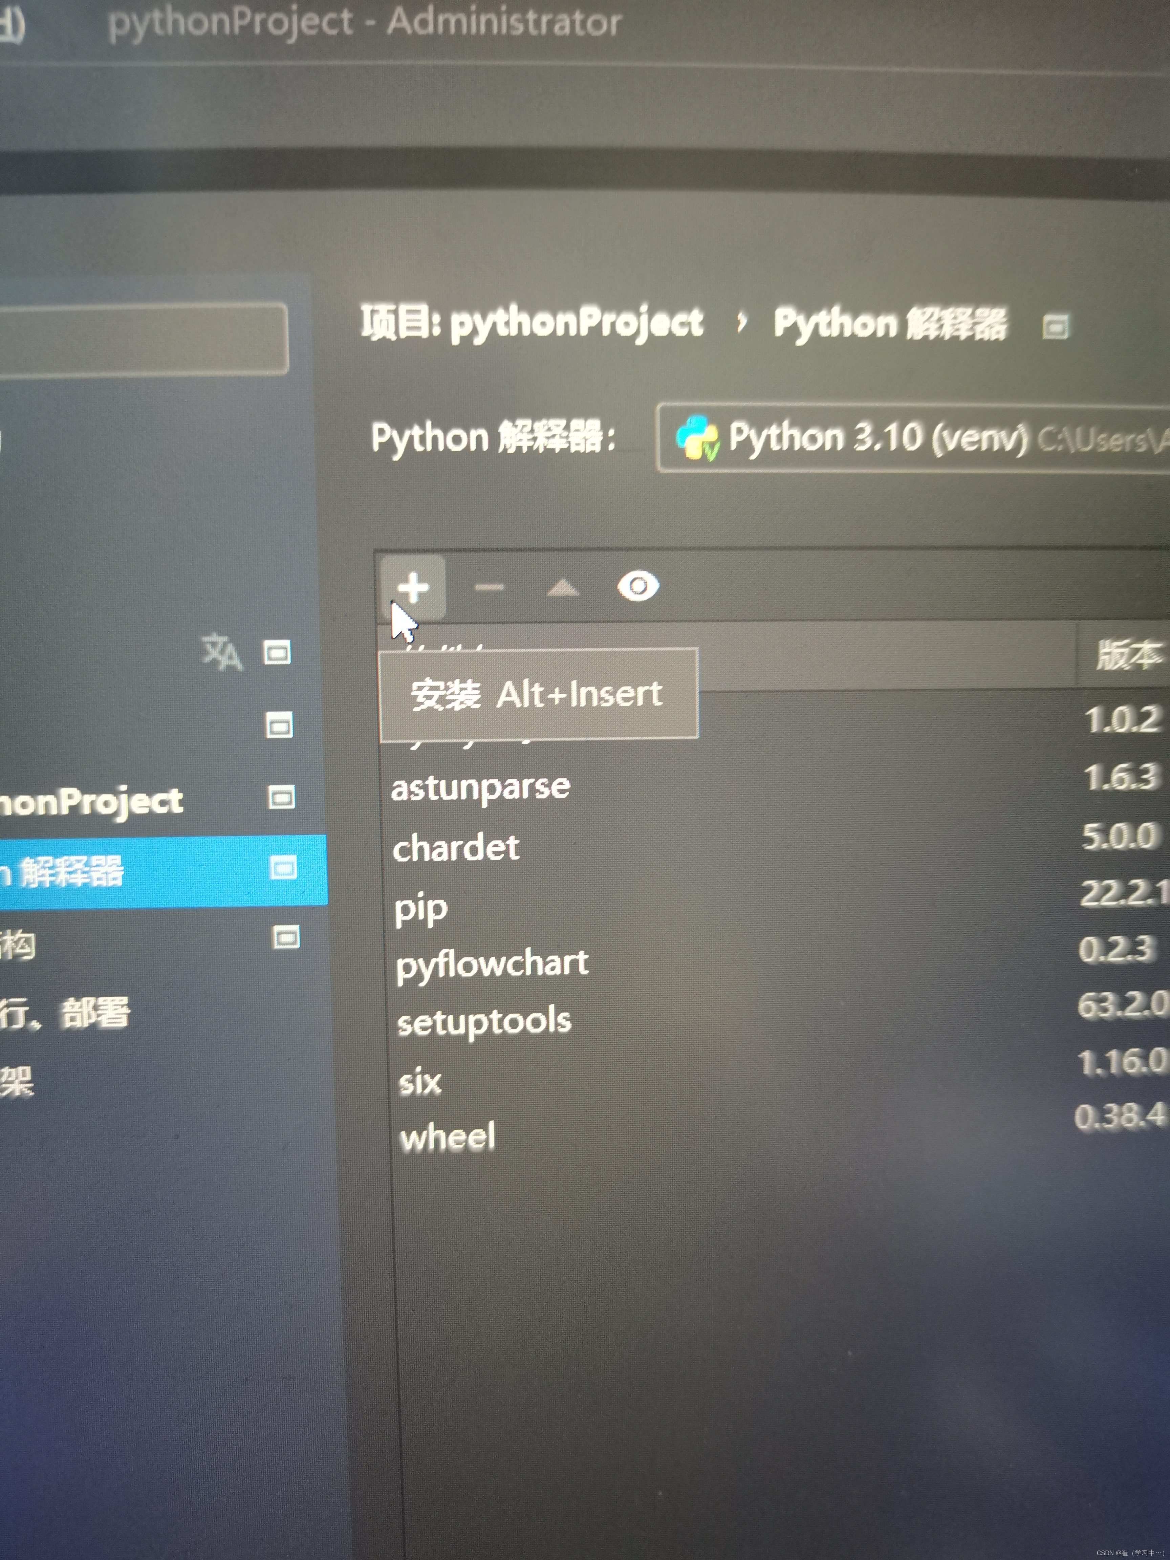Click the translate language icon in sidebar
1170x1560 pixels.
click(x=221, y=652)
